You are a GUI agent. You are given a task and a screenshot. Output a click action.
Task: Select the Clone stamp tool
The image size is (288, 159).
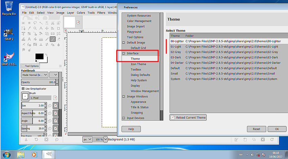(41, 44)
